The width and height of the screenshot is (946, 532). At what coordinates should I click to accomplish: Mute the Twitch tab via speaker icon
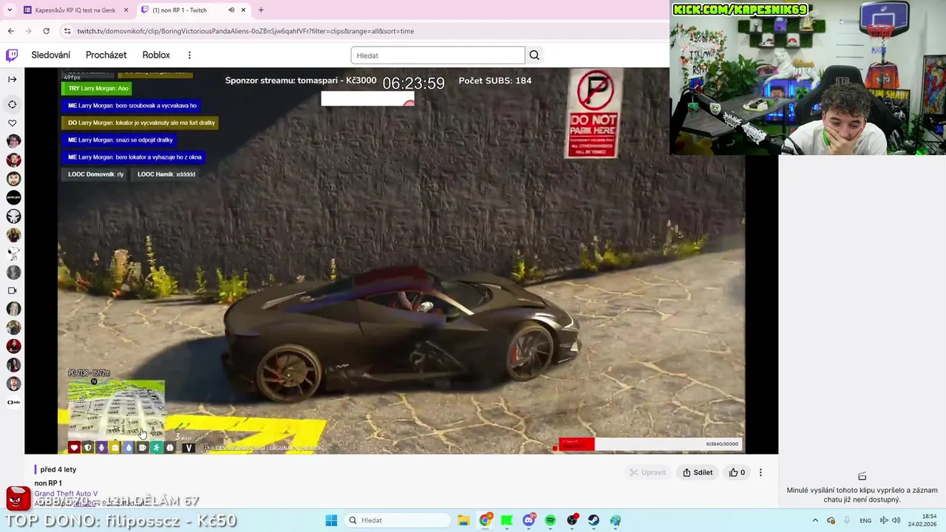click(x=231, y=10)
